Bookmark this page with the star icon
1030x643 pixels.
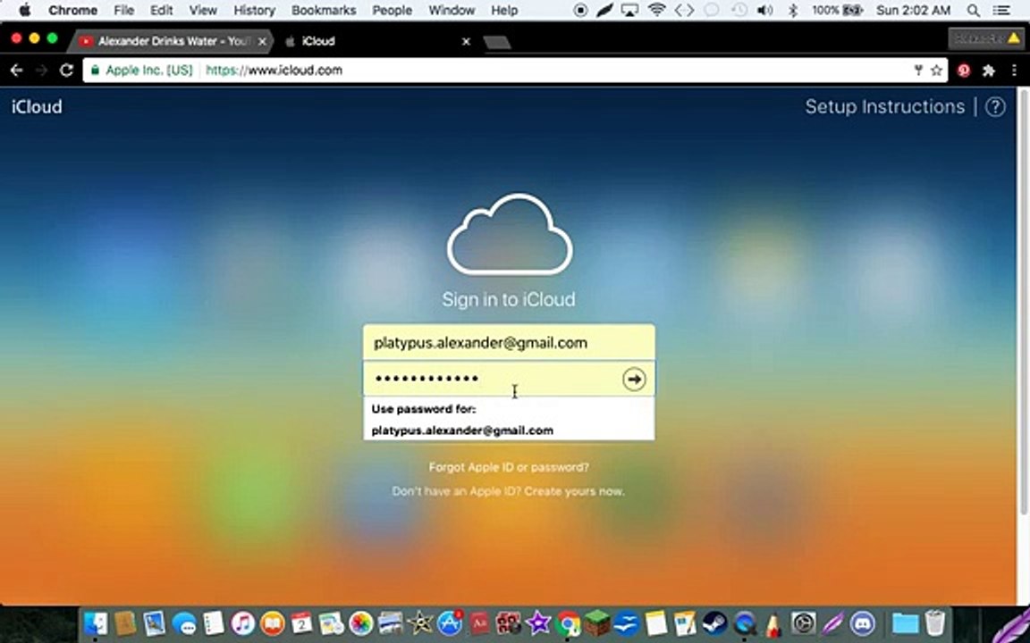pyautogui.click(x=937, y=71)
